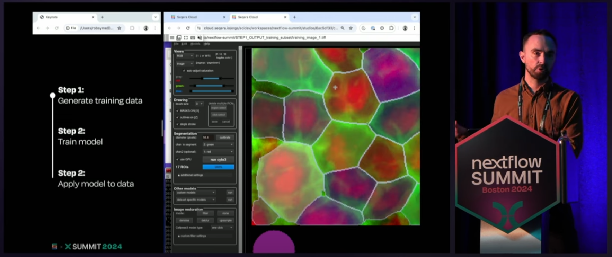
Task: Open chan2 optional dropdown (1: red)
Action: (218, 152)
